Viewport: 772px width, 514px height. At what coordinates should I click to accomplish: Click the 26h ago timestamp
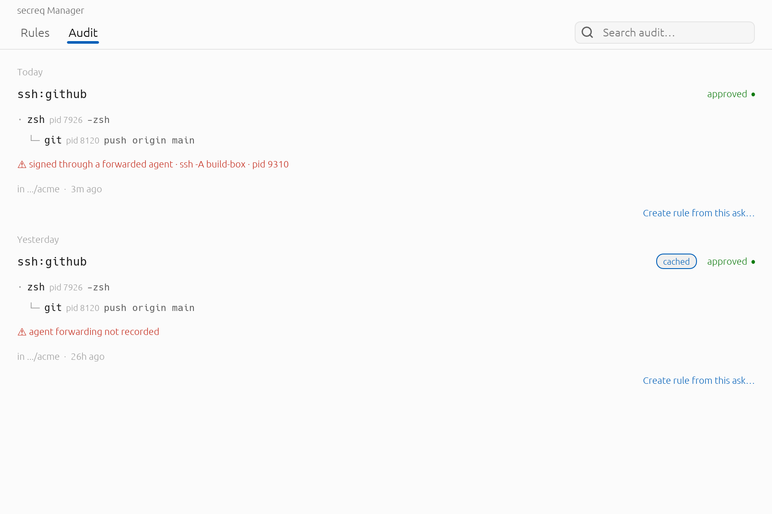pyautogui.click(x=87, y=356)
